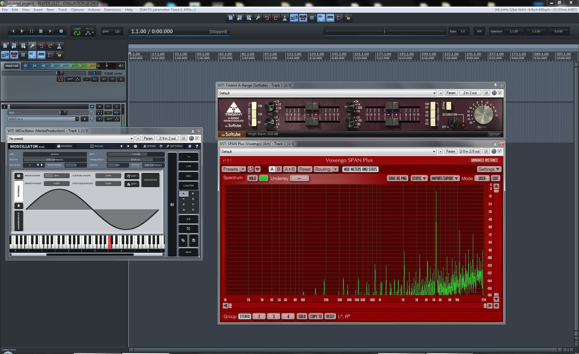Click the 2/4 in 2 out routing button
The width and height of the screenshot is (579, 354).
[167, 138]
